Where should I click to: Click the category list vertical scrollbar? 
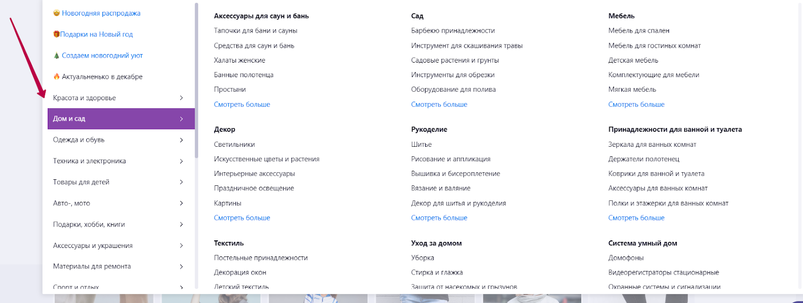(196, 80)
